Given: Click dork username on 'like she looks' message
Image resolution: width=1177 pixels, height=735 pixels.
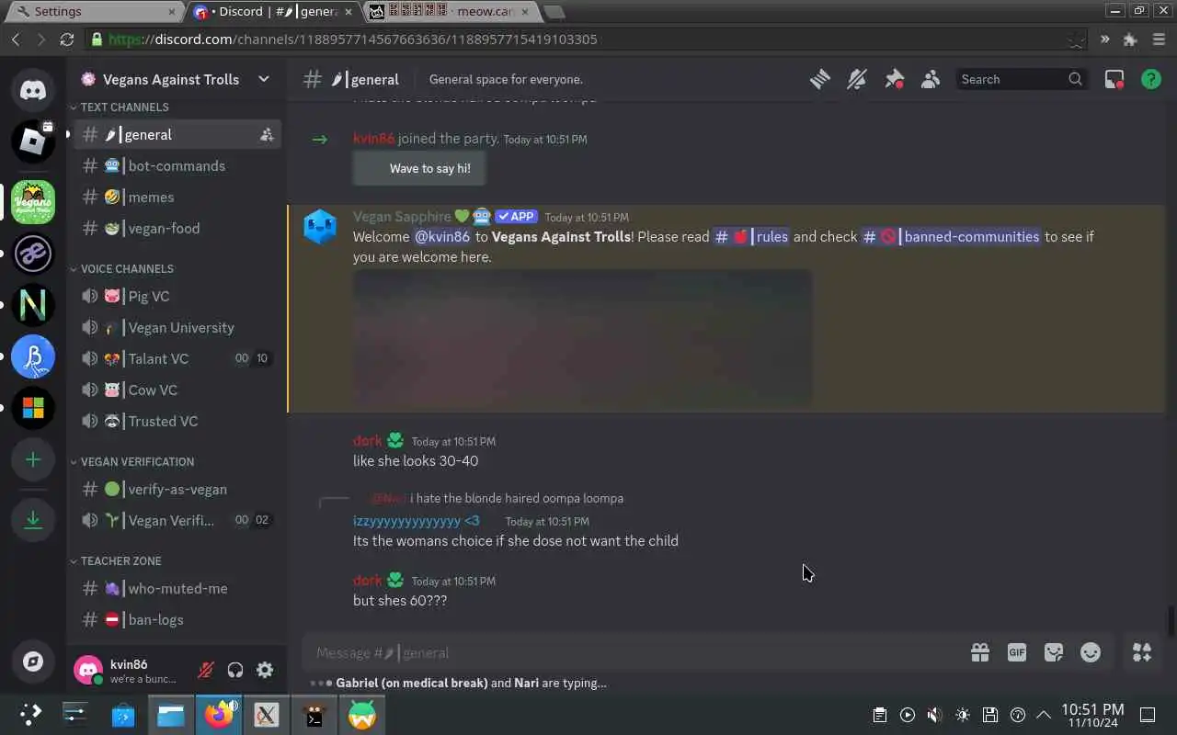Looking at the screenshot, I should 367,441.
